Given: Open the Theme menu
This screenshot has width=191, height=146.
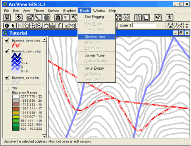Looking at the screenshot, I should pos(39,11).
